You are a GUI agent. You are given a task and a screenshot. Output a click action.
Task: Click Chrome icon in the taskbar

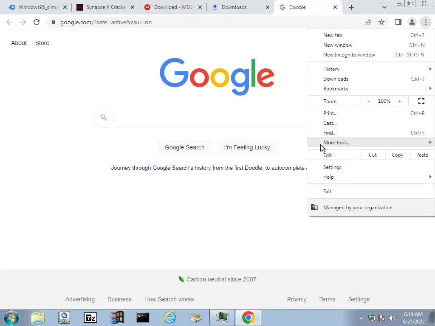click(x=248, y=318)
